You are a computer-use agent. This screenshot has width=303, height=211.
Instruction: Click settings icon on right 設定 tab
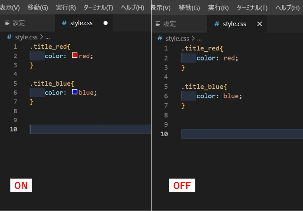(x=158, y=24)
